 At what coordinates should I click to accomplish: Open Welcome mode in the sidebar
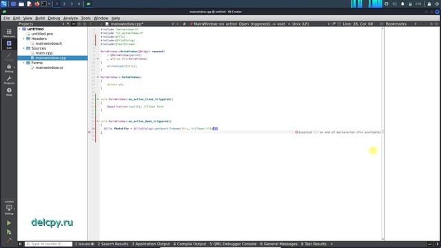[x=9, y=33]
